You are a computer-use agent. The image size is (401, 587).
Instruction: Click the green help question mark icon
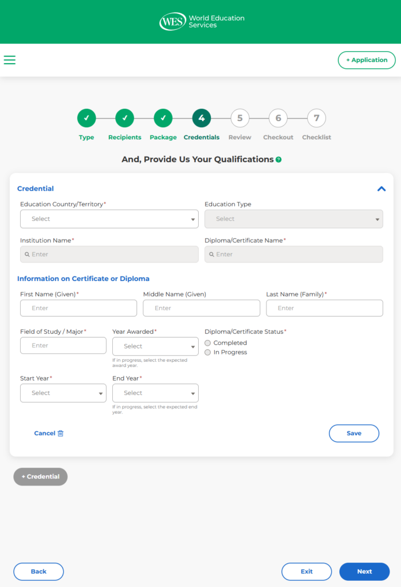[278, 159]
